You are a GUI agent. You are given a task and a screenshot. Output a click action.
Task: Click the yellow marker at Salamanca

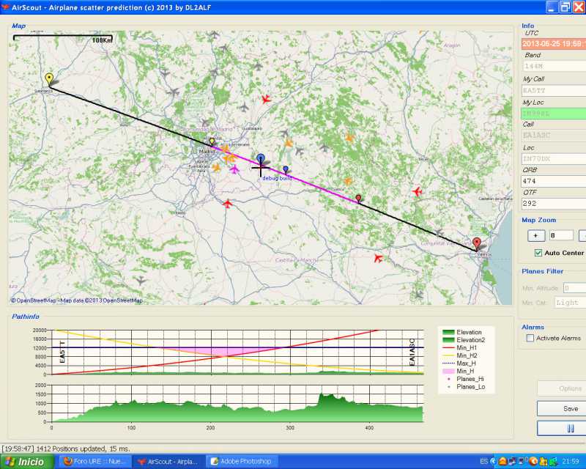coord(49,78)
